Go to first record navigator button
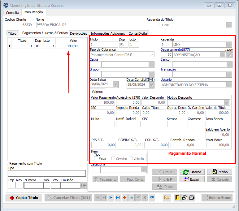 98,198
